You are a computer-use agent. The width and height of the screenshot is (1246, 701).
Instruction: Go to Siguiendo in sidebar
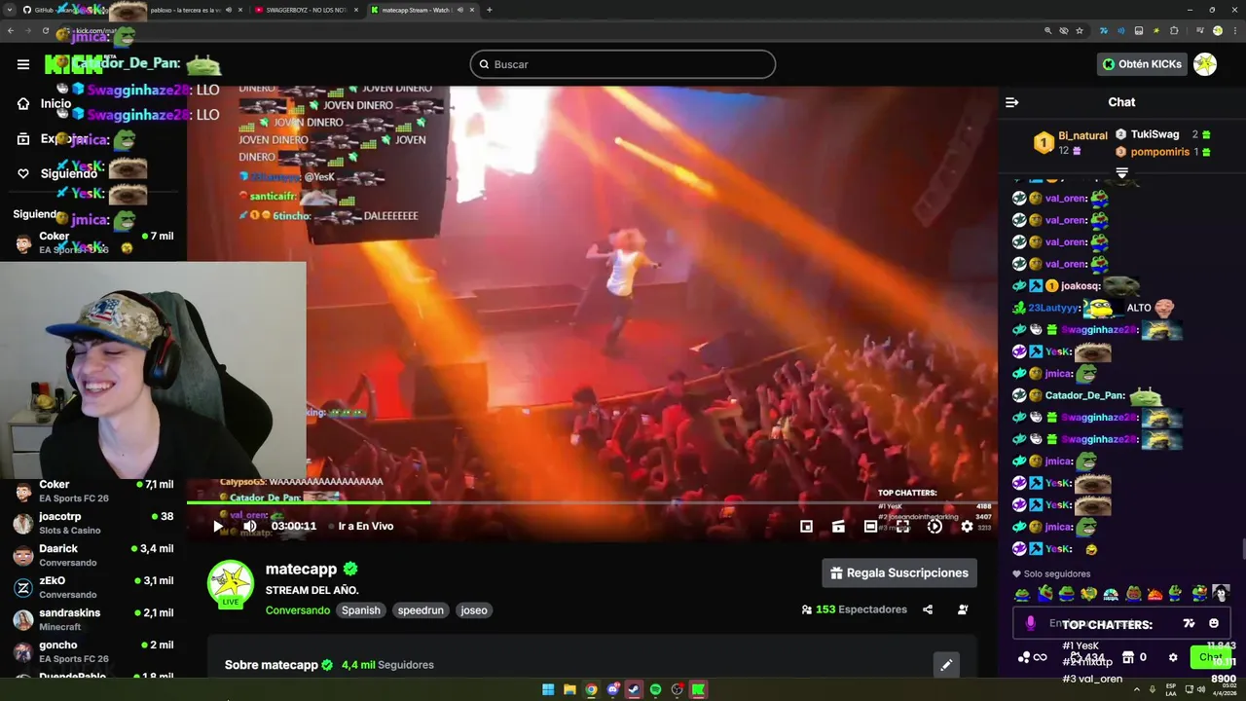tap(68, 173)
